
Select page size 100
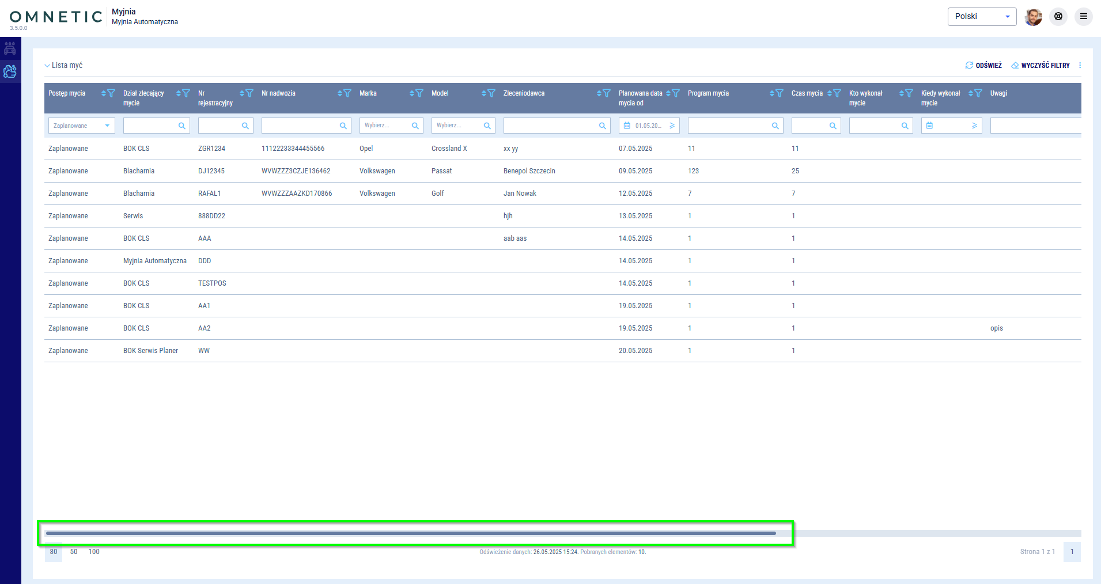[94, 552]
